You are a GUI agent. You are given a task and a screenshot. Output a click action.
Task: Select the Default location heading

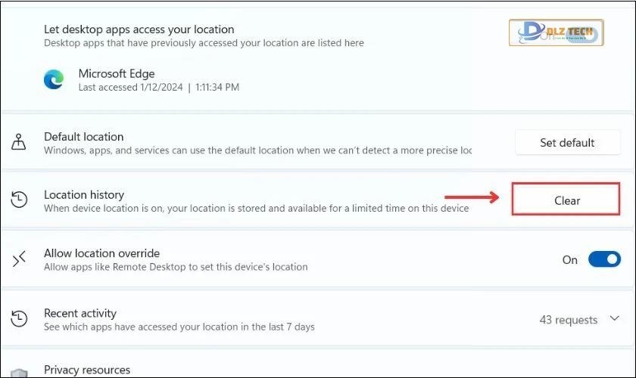[x=83, y=137]
